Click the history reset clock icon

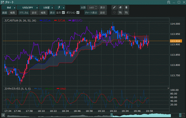click(x=115, y=12)
